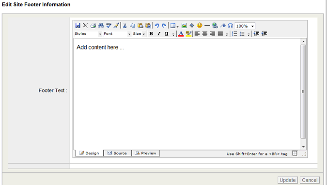Screen dimensions: 327x185
Task: Click the blue diamond insert icon
Action: (192, 26)
